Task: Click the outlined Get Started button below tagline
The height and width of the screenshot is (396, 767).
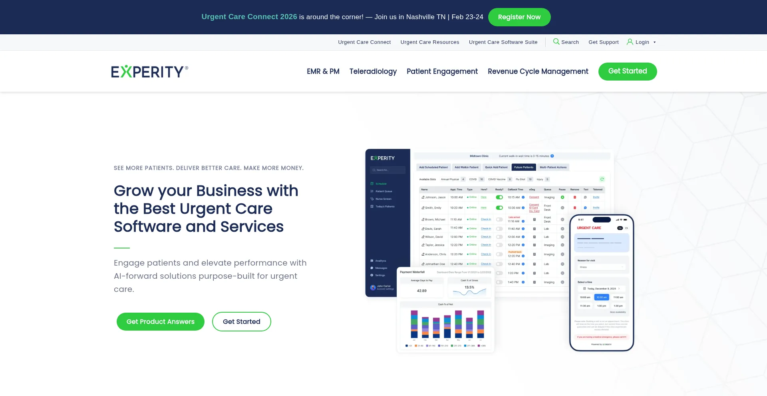Action: (241, 321)
